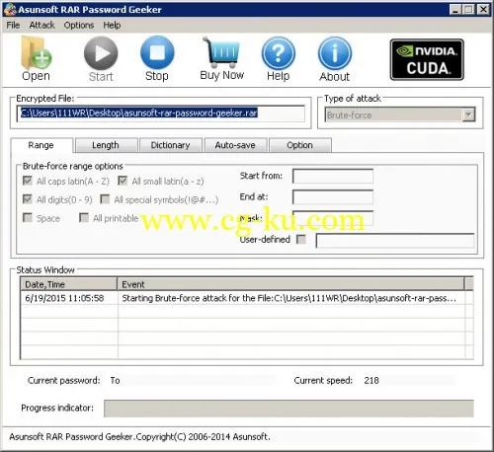Click the Current password value To
Viewport: 494px width, 452px height.
pyautogui.click(x=115, y=380)
